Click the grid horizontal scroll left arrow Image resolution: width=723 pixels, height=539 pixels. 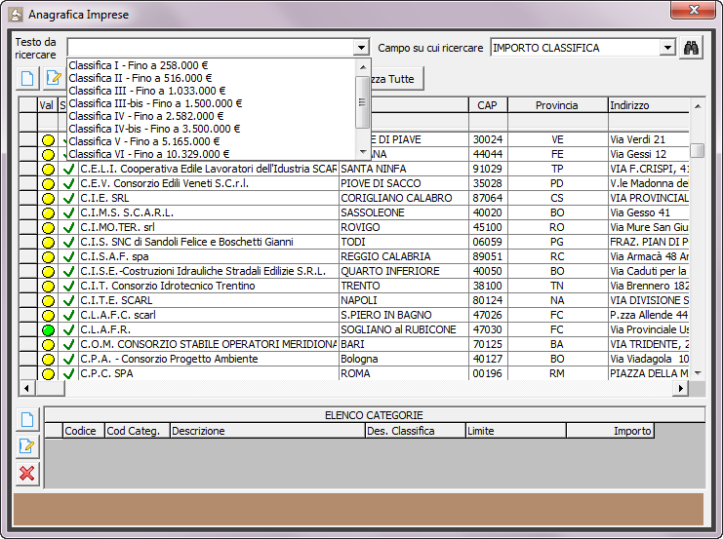(27, 388)
